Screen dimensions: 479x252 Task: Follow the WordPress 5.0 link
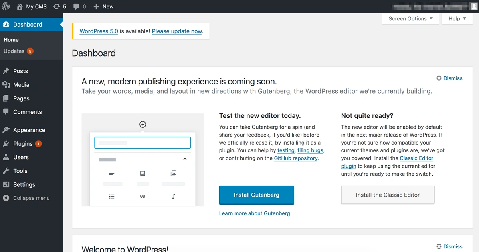pyautogui.click(x=99, y=31)
